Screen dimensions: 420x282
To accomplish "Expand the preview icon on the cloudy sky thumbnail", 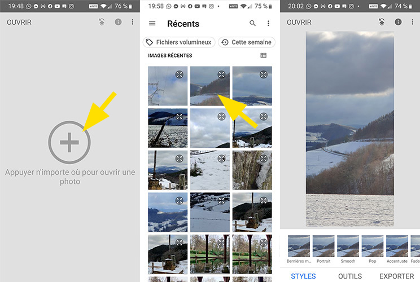I will click(221, 117).
